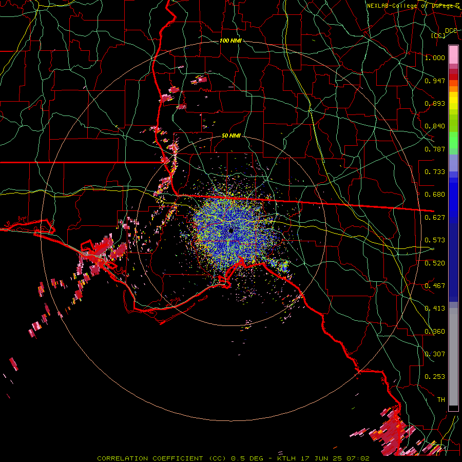
Task: Click the 17 JUN 25 date text
Action: pyautogui.click(x=321, y=458)
